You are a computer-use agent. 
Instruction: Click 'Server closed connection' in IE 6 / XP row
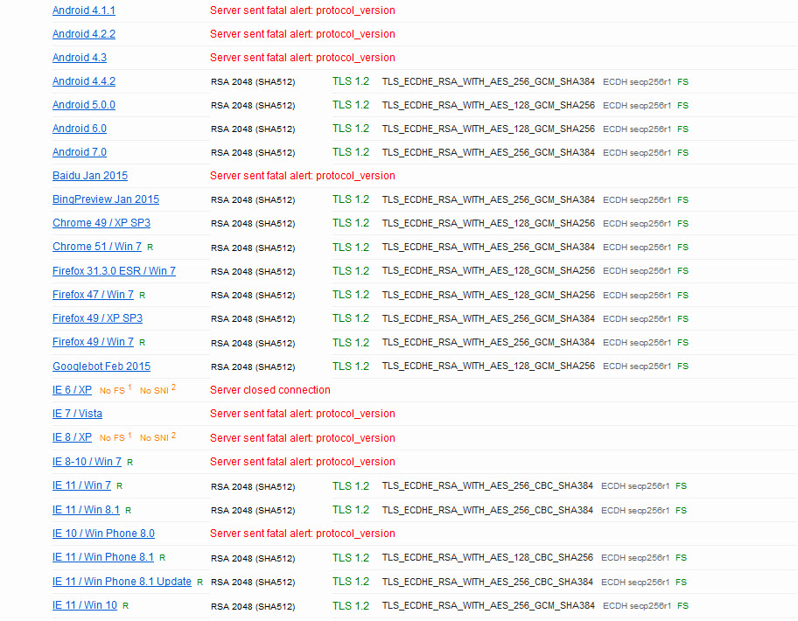[x=270, y=390]
